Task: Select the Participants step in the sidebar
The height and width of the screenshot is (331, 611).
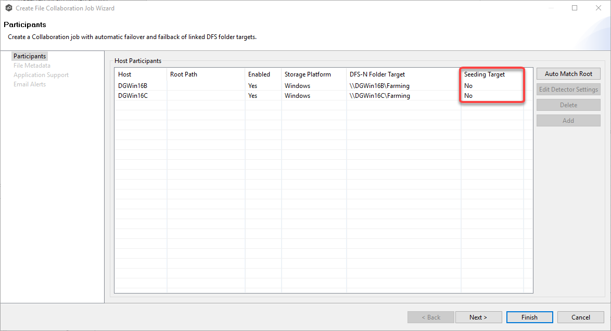Action: click(x=29, y=56)
